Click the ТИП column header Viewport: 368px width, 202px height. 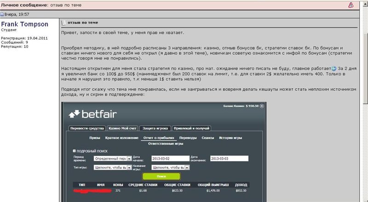click(x=82, y=185)
